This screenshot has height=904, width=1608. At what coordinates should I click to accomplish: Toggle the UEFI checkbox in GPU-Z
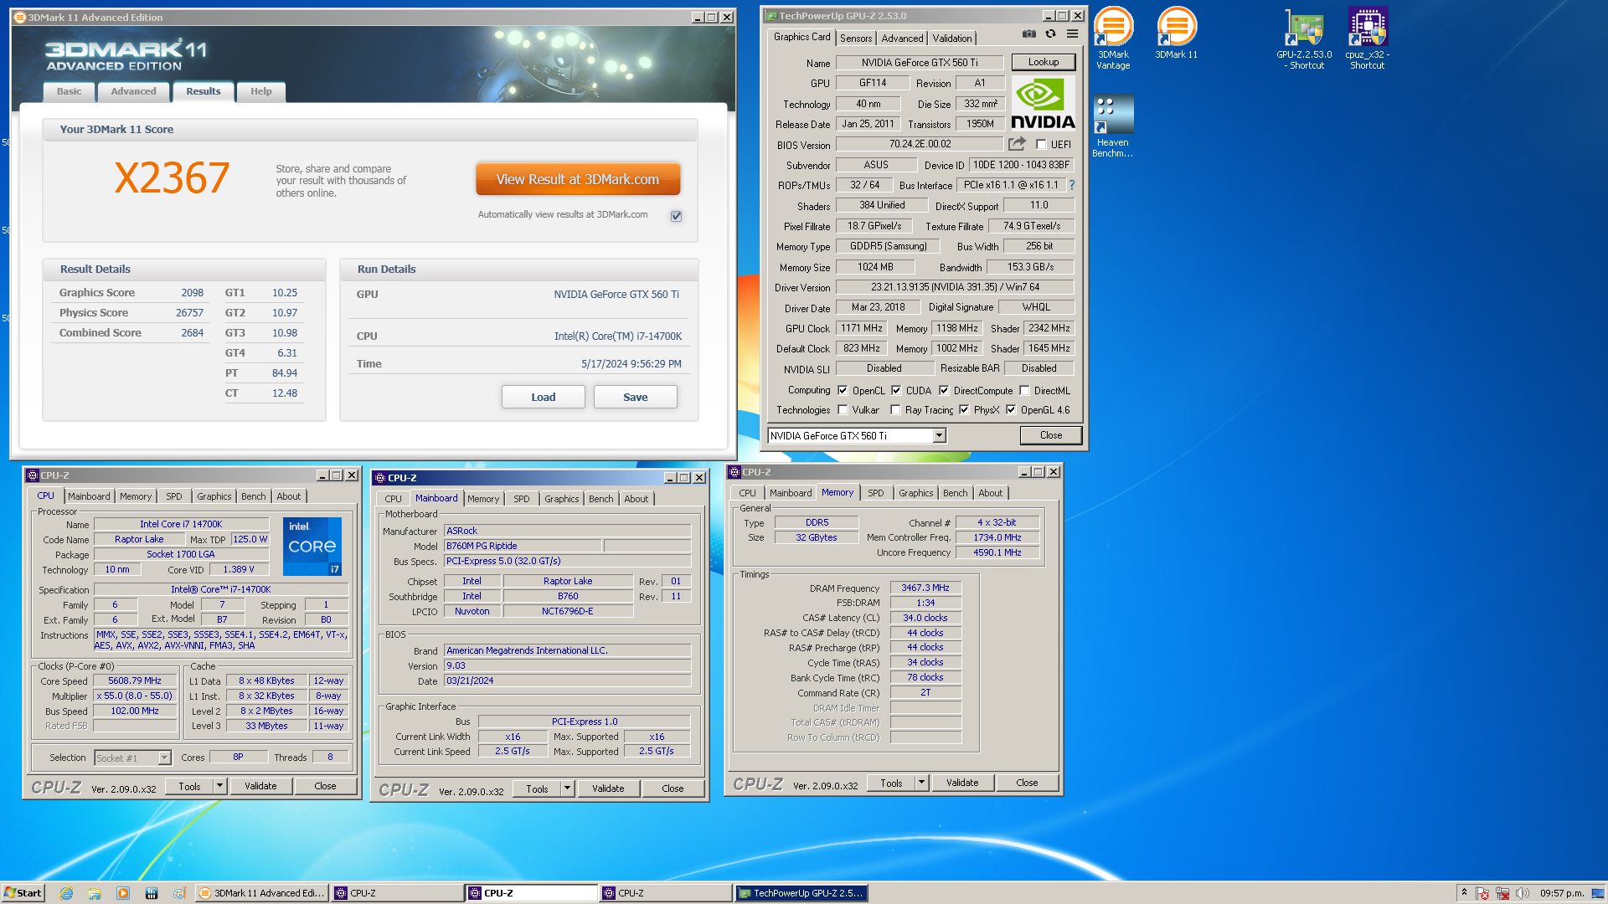pos(1041,144)
